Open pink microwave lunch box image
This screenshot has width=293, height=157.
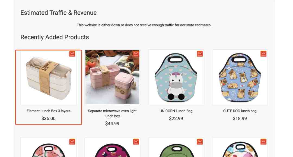click(112, 77)
